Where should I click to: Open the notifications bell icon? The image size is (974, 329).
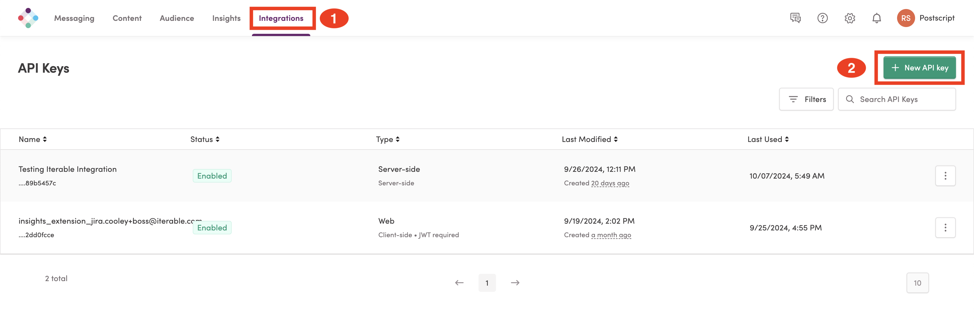pyautogui.click(x=876, y=18)
